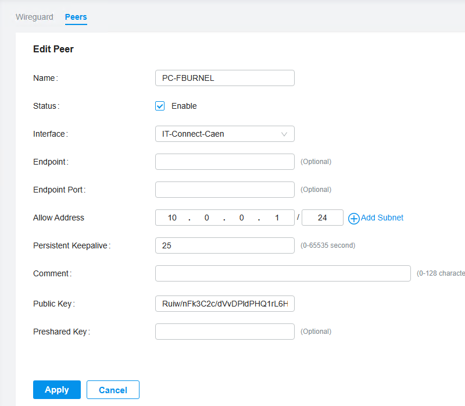Disable the Status Enable option

(160, 106)
